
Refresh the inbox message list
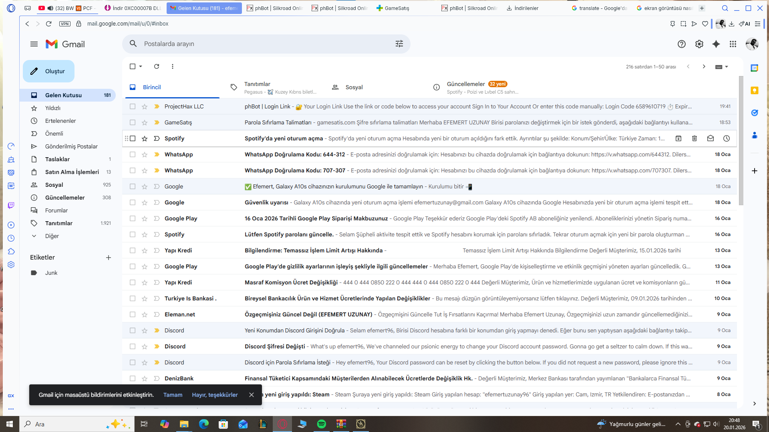157,66
